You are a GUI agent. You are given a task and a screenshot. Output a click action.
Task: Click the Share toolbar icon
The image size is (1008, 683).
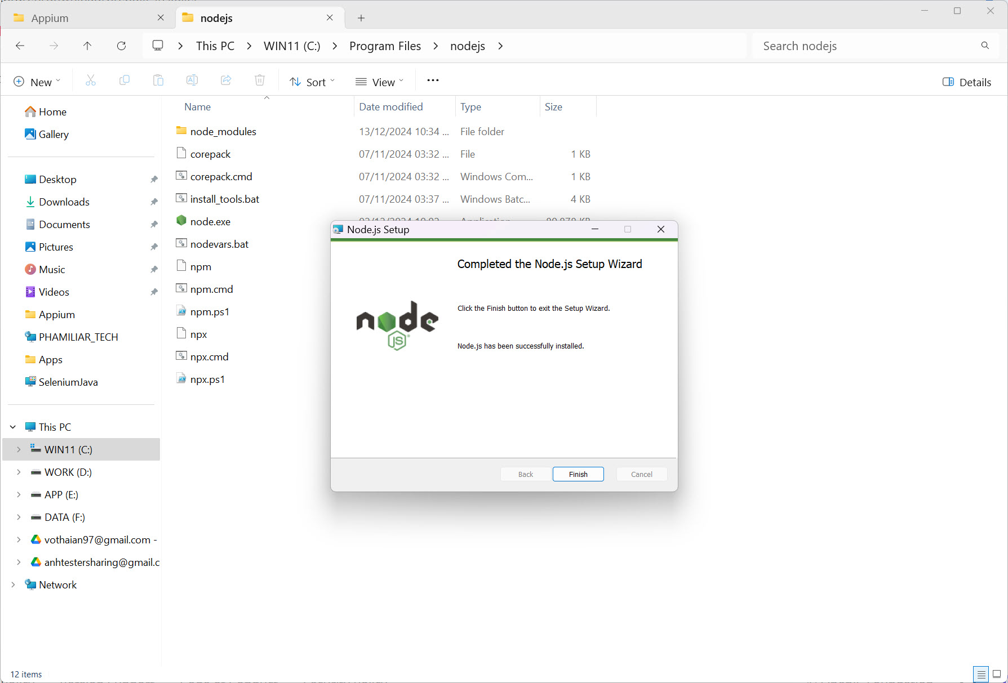(226, 81)
